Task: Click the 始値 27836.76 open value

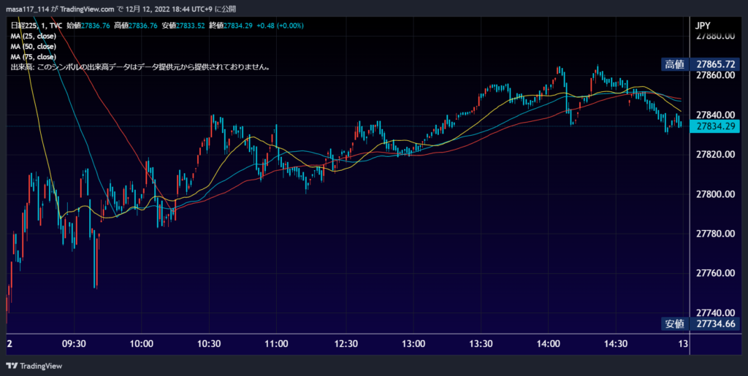Action: [88, 26]
